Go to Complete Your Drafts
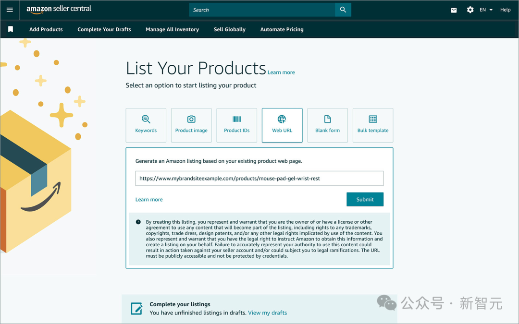519x324 pixels. tap(104, 29)
